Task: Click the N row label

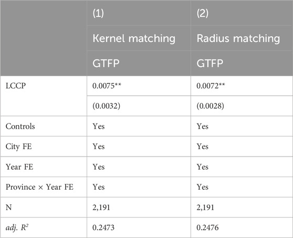Action: click(8, 208)
